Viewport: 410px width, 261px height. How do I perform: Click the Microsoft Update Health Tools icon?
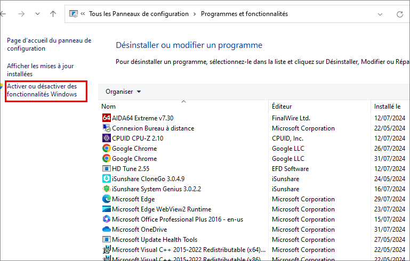107,240
